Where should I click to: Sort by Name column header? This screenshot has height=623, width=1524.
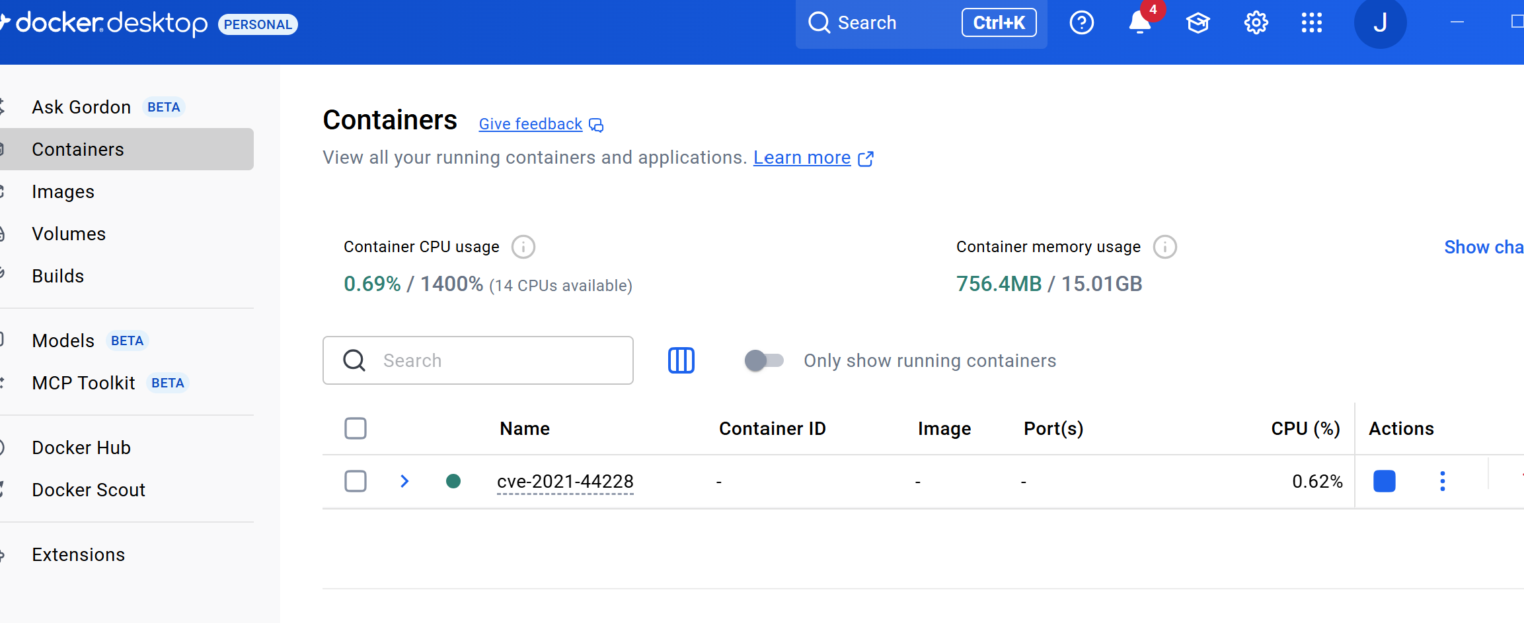point(525,428)
